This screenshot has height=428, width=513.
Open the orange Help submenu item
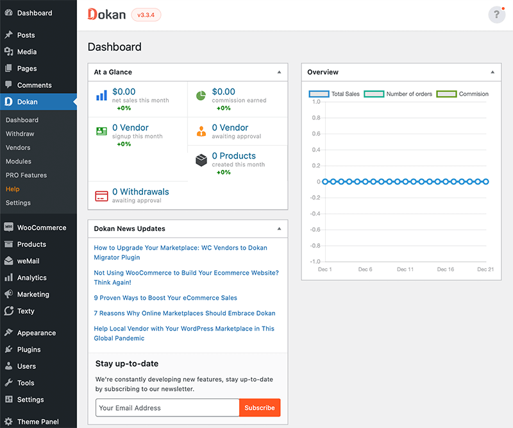pos(12,189)
